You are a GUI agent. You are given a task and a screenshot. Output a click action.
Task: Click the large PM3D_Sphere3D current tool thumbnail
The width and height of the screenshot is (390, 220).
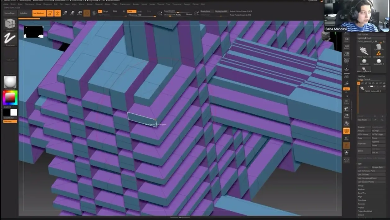364,51
